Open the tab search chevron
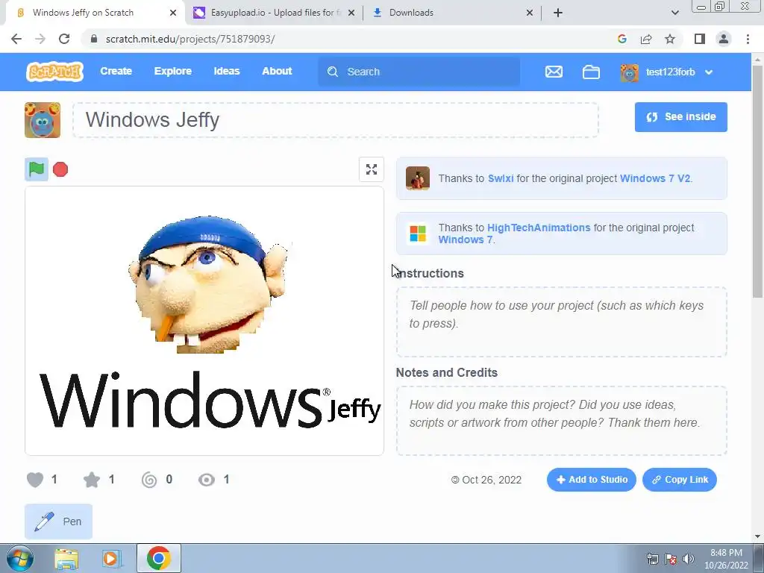Image resolution: width=764 pixels, height=573 pixels. tap(674, 13)
